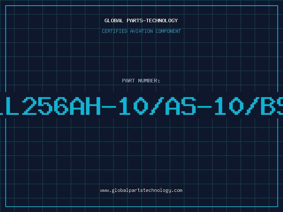Click the GLOBAL PARTS-TECHNOLOGY heading
The image size is (283, 212).
[141, 20]
